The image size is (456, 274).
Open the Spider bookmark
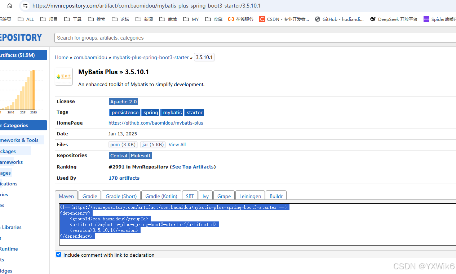pyautogui.click(x=439, y=19)
